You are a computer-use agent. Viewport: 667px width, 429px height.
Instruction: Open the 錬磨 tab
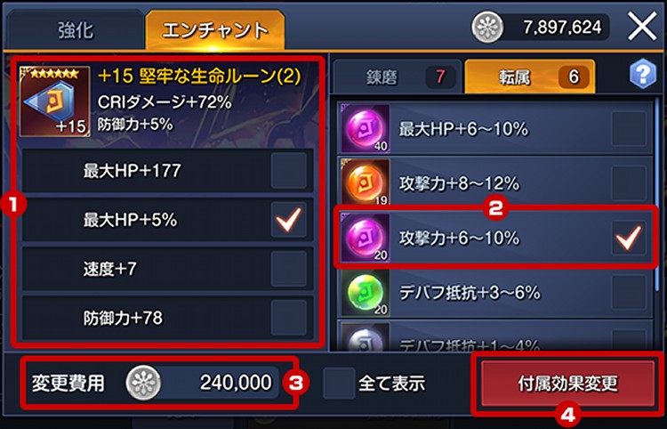coord(397,77)
